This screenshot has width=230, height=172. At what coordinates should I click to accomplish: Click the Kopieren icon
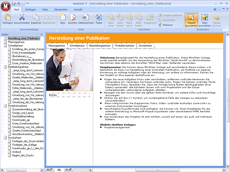pos(36,17)
